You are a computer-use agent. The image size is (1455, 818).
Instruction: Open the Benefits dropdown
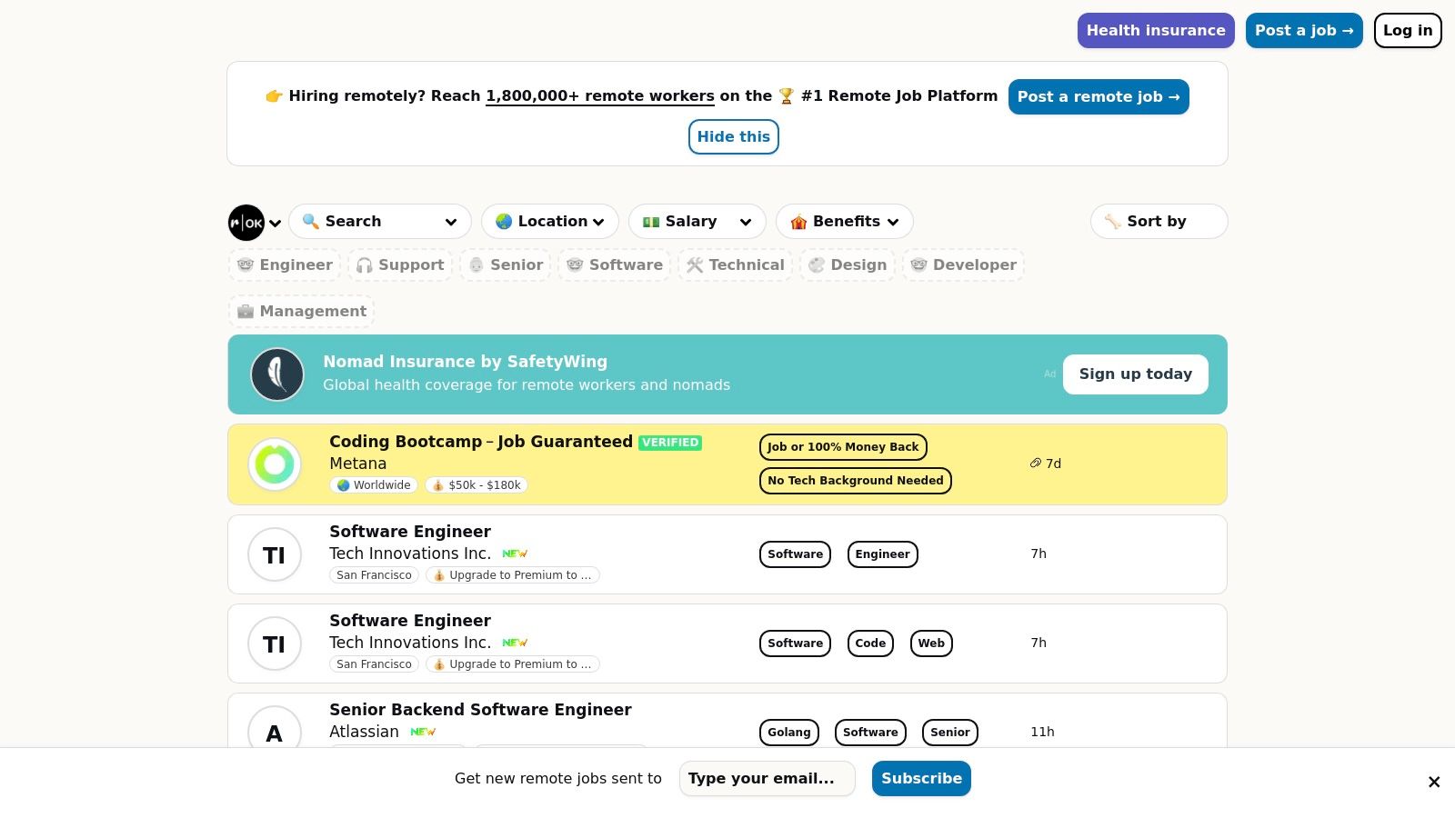tap(844, 222)
